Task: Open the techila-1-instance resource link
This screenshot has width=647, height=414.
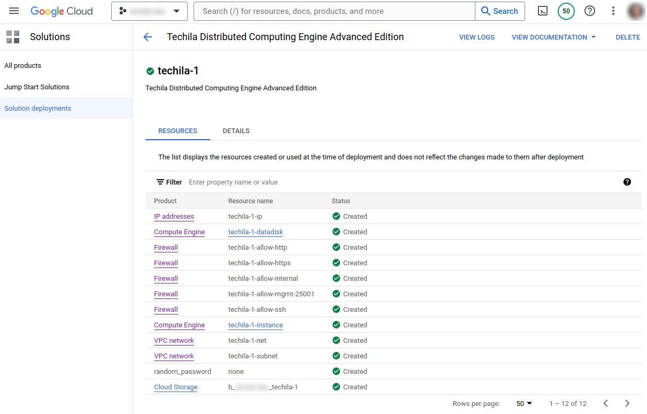Action: 256,325
